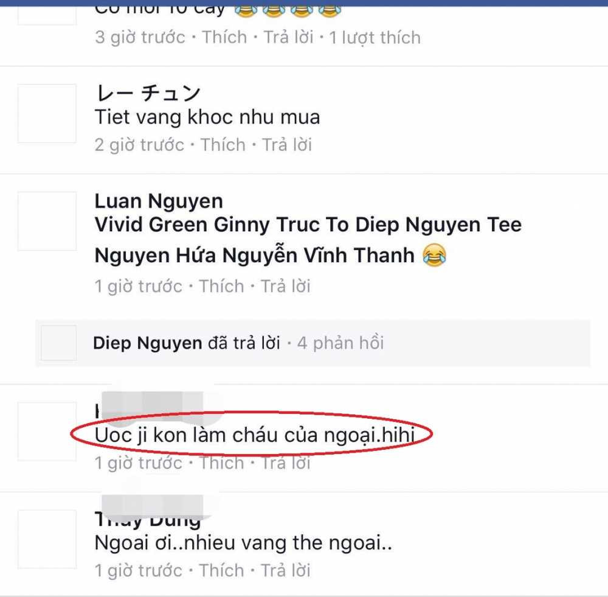This screenshot has height=597, width=608.
Task: Open the avatar beside レー チュン's comment
Action: pos(47,113)
